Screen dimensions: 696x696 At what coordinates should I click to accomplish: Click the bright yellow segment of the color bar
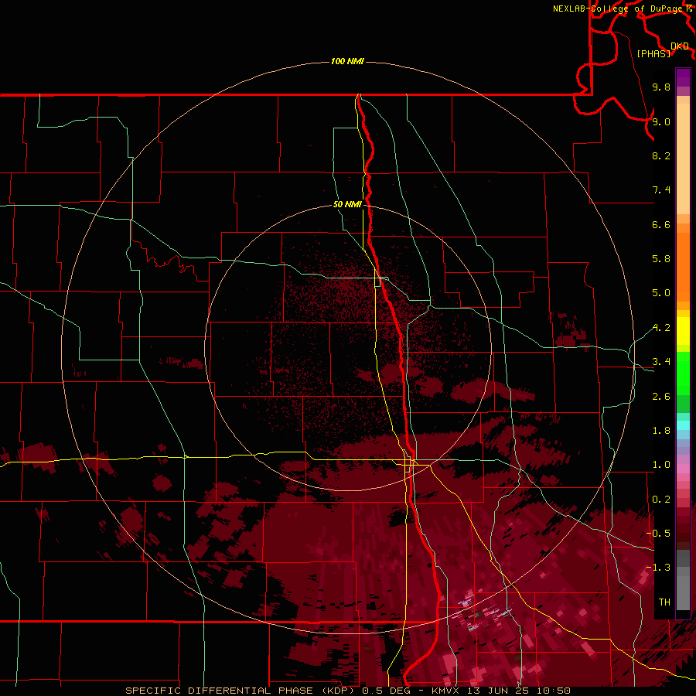click(x=683, y=331)
